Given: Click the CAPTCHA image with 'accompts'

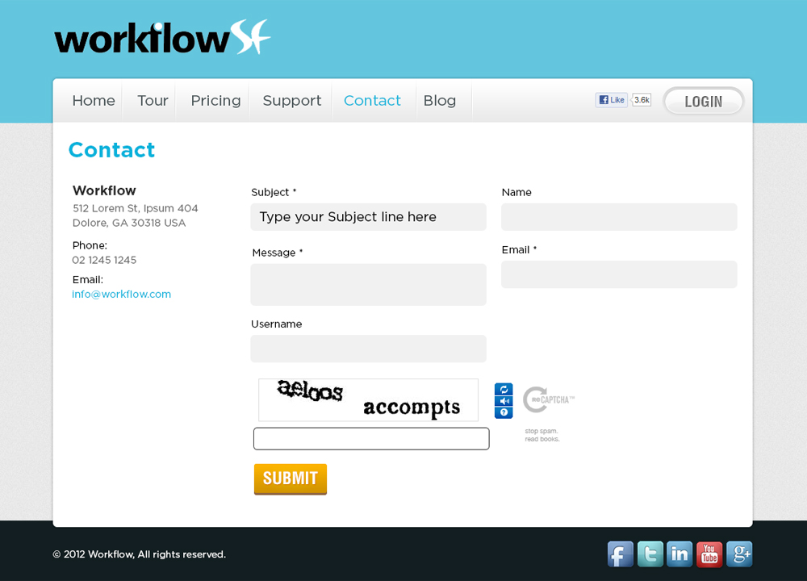Looking at the screenshot, I should tap(369, 400).
